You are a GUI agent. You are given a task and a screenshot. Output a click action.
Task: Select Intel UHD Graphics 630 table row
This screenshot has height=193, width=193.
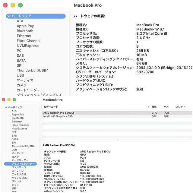tap(117, 116)
